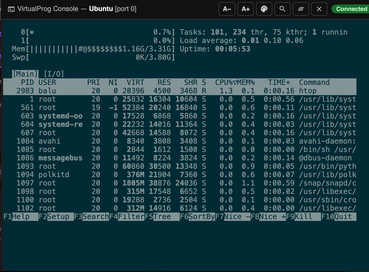369x272 pixels.
Task: Sort by MEM% column header
Action: (x=246, y=82)
